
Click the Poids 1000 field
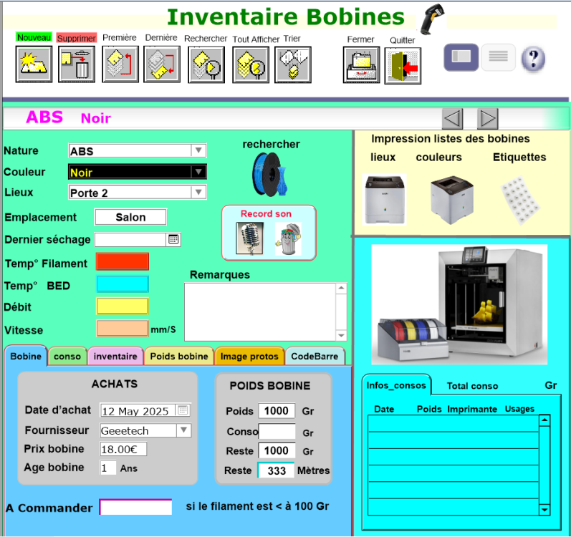click(x=277, y=411)
